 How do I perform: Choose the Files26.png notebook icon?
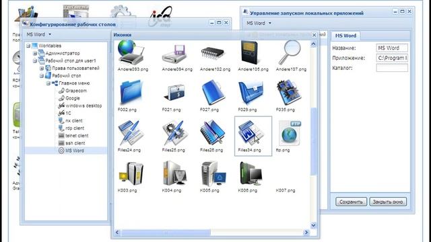(x=213, y=133)
